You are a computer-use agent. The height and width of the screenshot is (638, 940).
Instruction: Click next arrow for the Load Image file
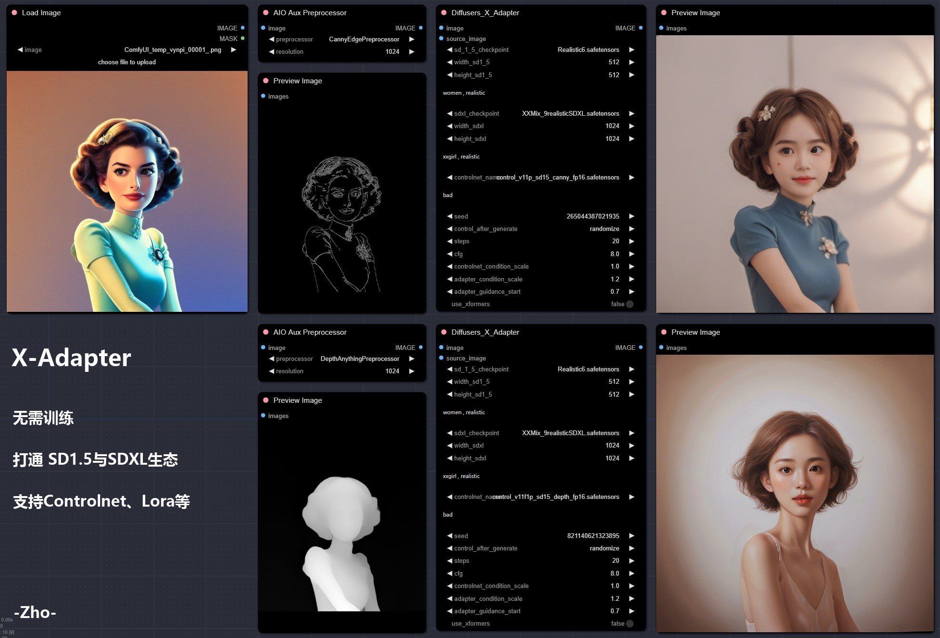(x=233, y=50)
